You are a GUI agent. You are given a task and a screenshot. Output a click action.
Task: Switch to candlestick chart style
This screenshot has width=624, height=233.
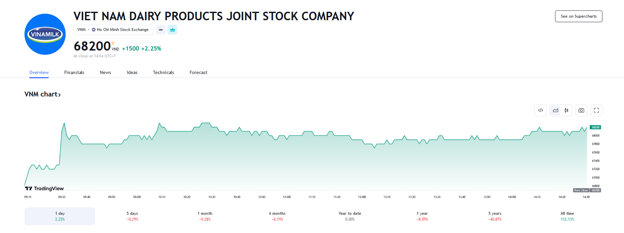tap(567, 110)
